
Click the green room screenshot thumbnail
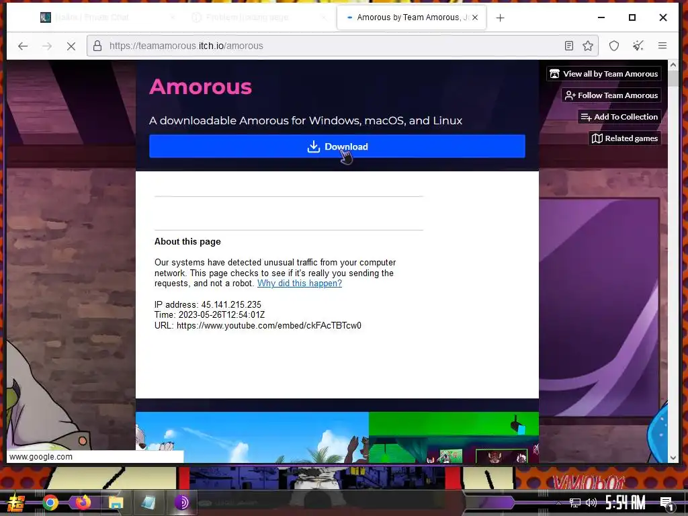pos(454,437)
